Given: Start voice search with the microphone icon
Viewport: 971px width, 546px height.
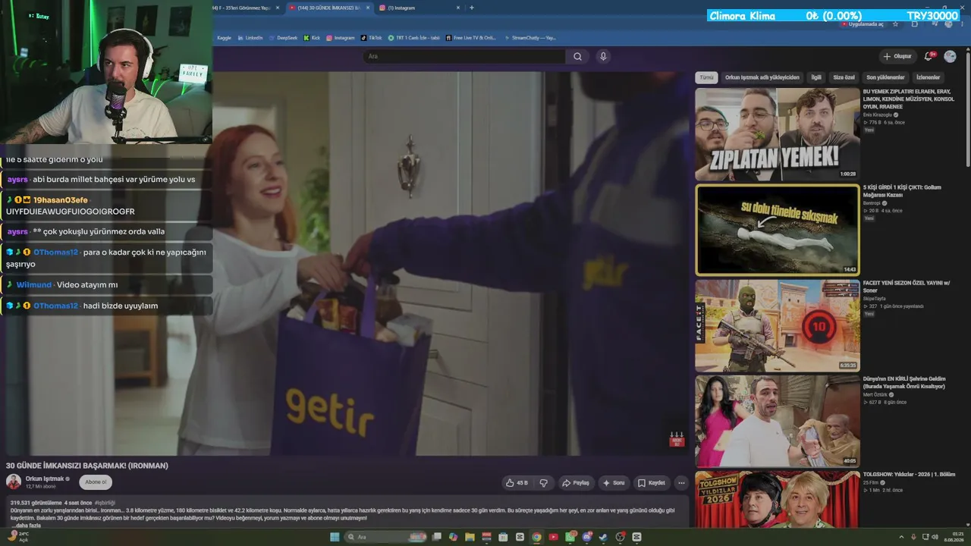Looking at the screenshot, I should pyautogui.click(x=603, y=56).
